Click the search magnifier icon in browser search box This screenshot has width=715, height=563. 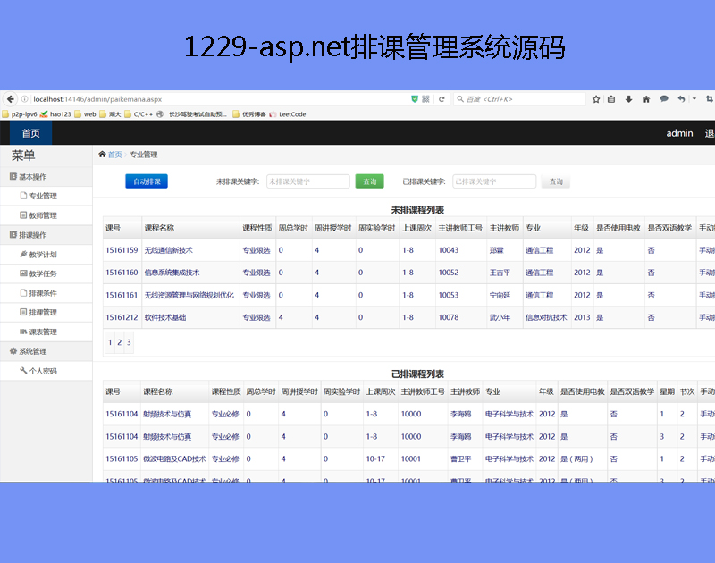(x=460, y=99)
